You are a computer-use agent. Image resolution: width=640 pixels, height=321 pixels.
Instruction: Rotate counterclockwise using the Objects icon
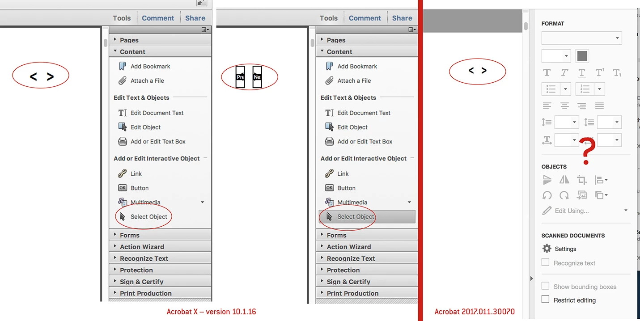[547, 195]
